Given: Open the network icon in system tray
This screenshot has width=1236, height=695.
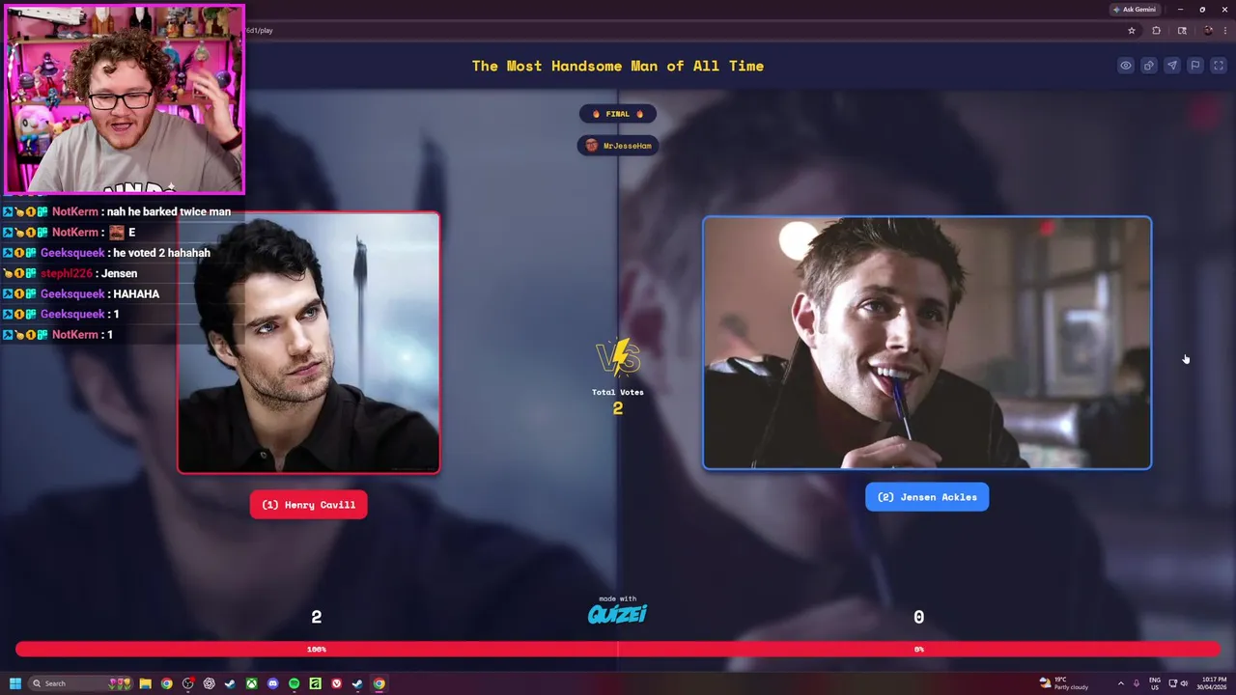Looking at the screenshot, I should coord(1173,683).
